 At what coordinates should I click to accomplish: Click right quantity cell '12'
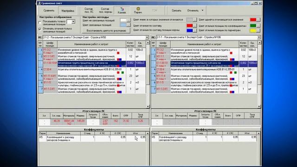point(243,58)
